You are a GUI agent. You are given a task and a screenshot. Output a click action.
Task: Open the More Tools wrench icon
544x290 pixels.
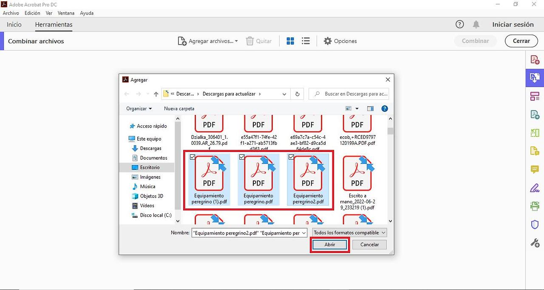(535, 243)
